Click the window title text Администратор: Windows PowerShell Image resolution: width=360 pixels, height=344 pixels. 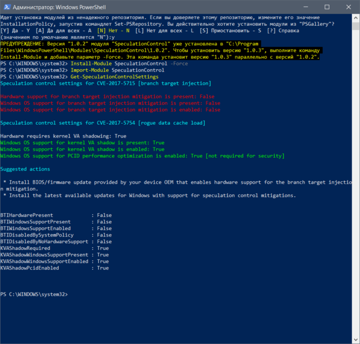[x=59, y=7]
